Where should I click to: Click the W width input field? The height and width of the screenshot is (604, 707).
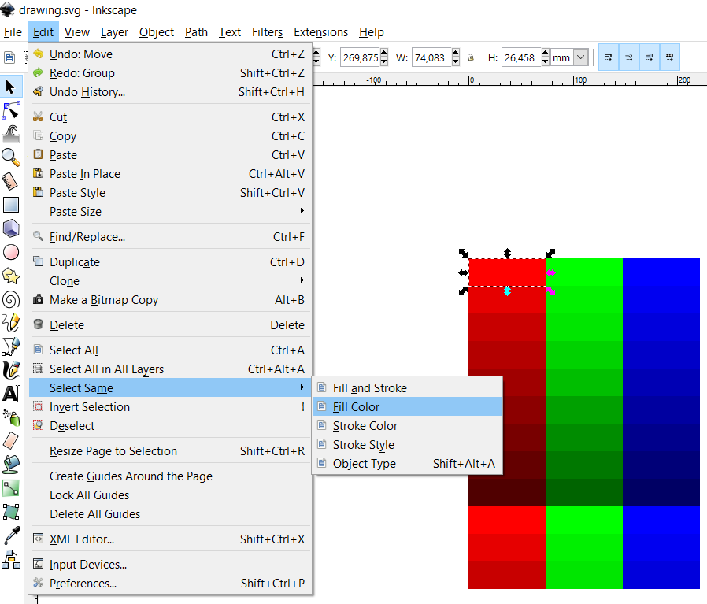pos(431,57)
